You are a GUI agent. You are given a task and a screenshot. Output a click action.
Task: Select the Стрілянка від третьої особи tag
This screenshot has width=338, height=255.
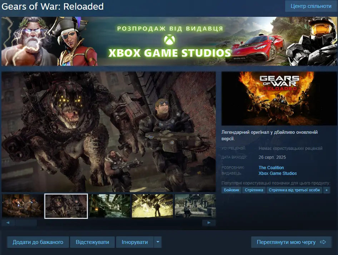click(294, 190)
